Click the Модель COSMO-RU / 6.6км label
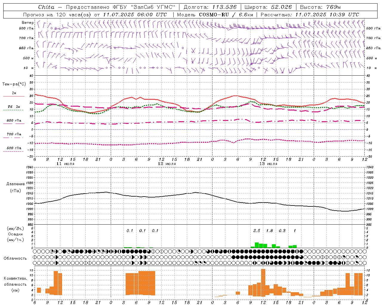This screenshot has height=305, width=382. (x=215, y=15)
